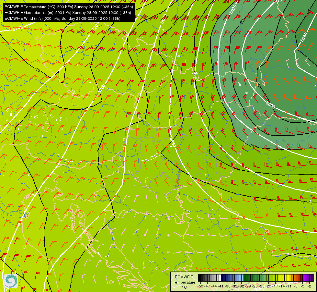Viewport: 317px width, 292px height.
Task: Click the 5740 geopotential contour label
Action: pos(17,29)
